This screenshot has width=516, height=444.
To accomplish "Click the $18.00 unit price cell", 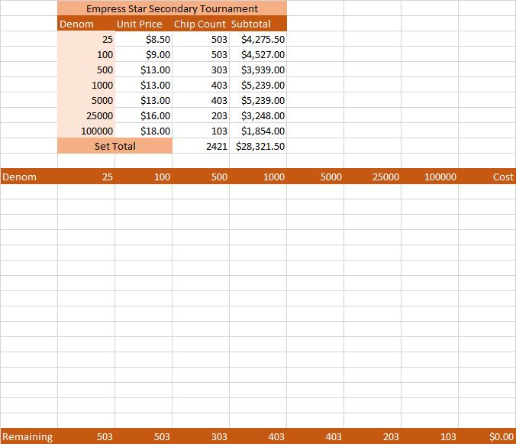I will [x=144, y=131].
